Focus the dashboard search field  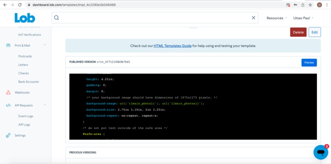click(x=155, y=18)
